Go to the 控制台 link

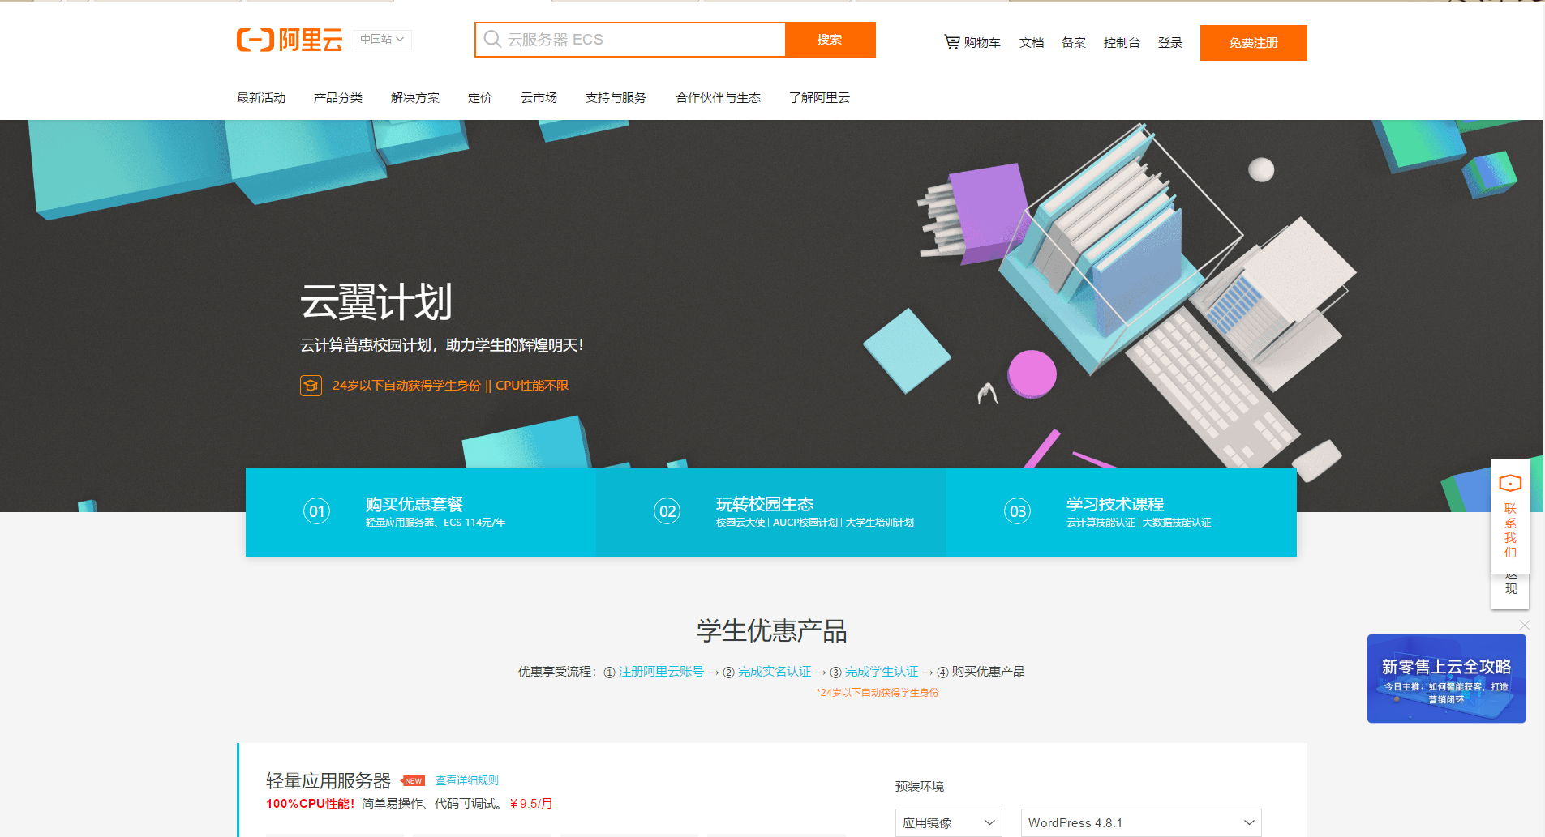pyautogui.click(x=1122, y=43)
